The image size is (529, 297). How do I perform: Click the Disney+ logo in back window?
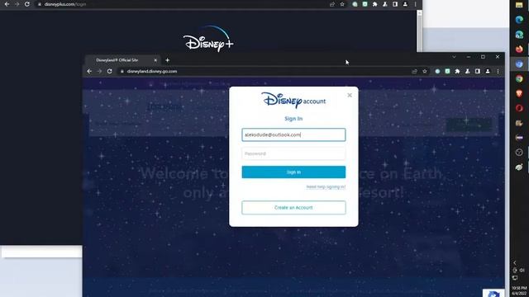click(x=208, y=39)
